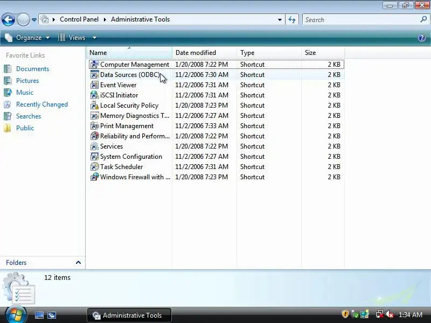Open the Recently Changed favorite link
The height and width of the screenshot is (323, 431).
click(42, 104)
